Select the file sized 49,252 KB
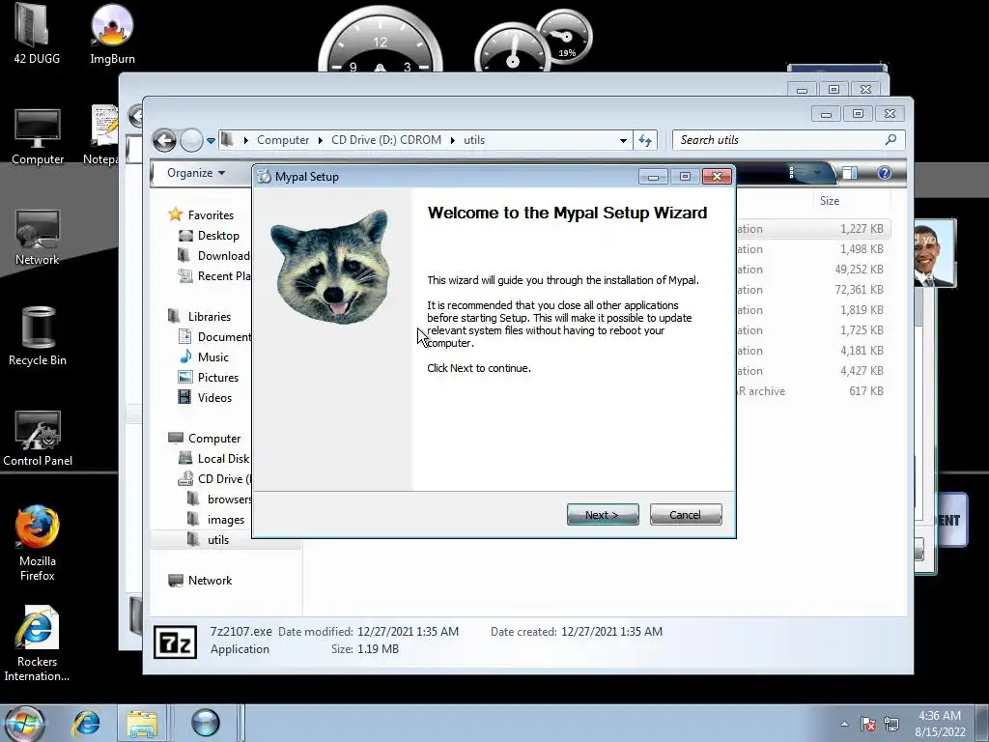Screen dimensions: 989x742 pos(813,270)
